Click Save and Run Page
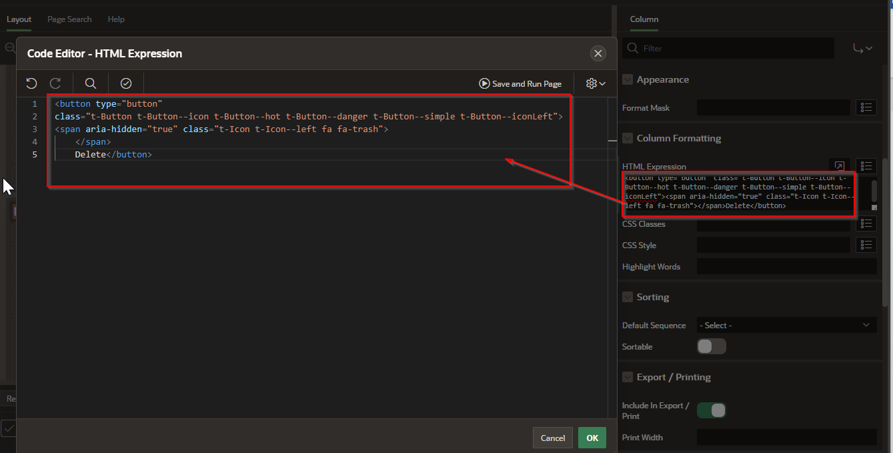 [520, 83]
